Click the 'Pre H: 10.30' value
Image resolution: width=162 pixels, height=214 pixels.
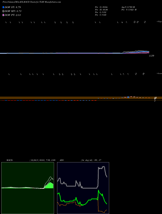point(101,10)
